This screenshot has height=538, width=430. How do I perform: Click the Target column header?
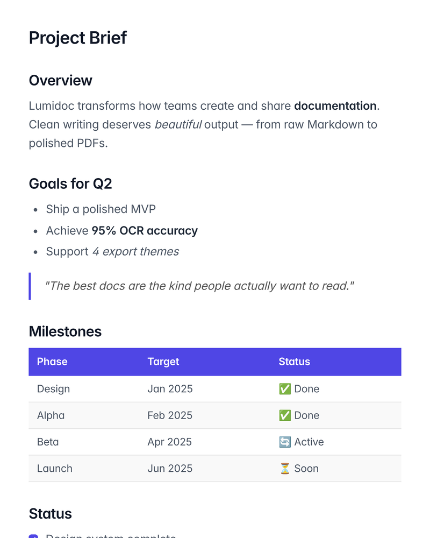[163, 362]
